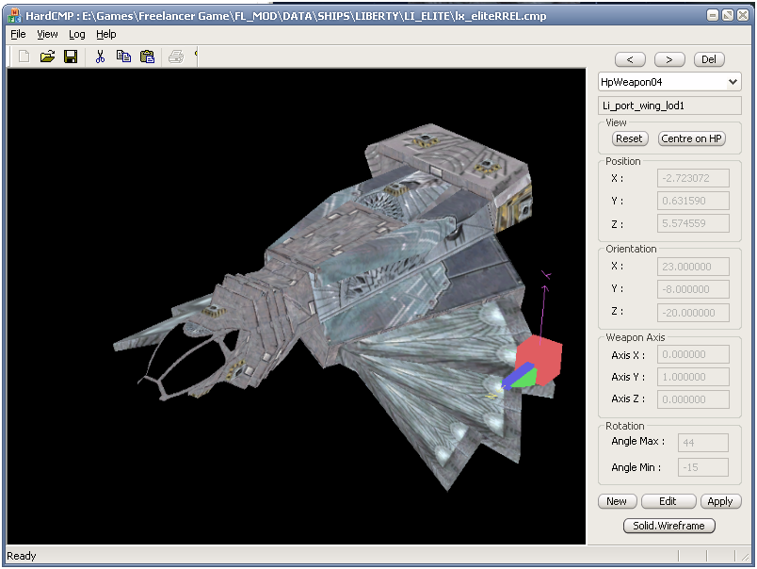
Task: Minimize the HardCMP window
Action: pos(713,15)
